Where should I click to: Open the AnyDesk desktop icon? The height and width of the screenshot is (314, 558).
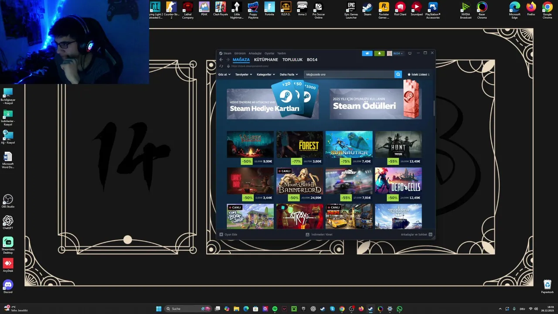coord(8,265)
